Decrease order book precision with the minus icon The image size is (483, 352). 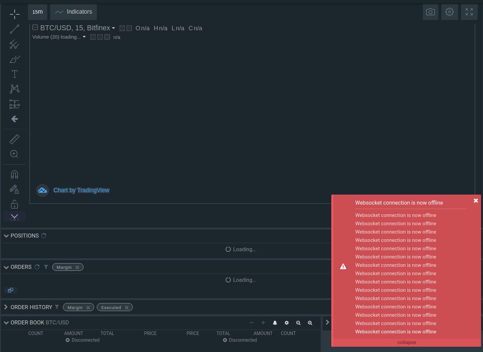(252, 323)
